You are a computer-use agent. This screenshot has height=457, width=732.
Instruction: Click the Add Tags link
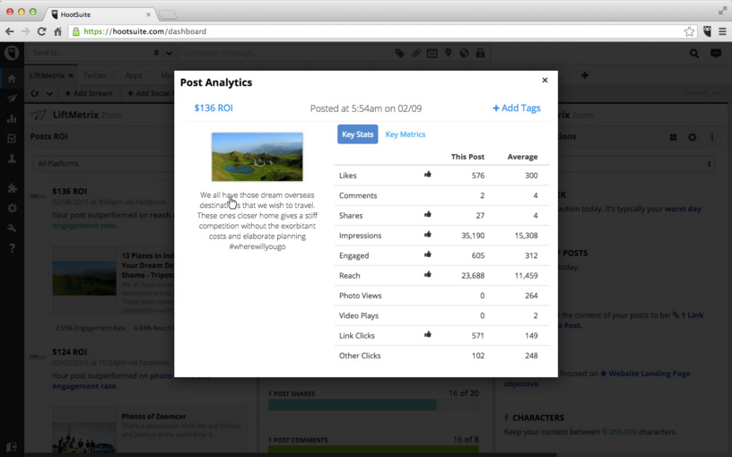pyautogui.click(x=517, y=108)
